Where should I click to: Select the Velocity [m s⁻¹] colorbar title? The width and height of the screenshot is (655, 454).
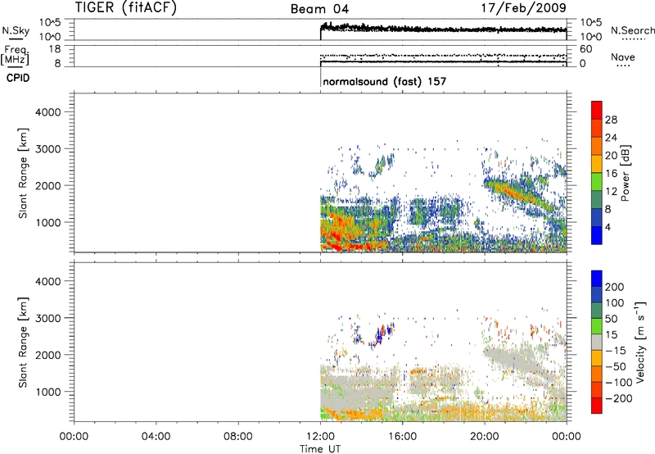(x=640, y=342)
